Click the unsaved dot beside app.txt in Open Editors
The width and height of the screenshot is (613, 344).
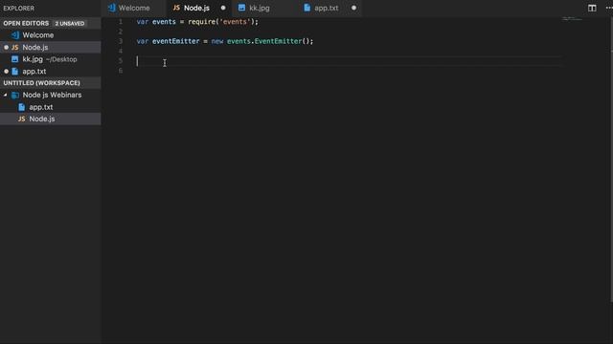[6, 72]
